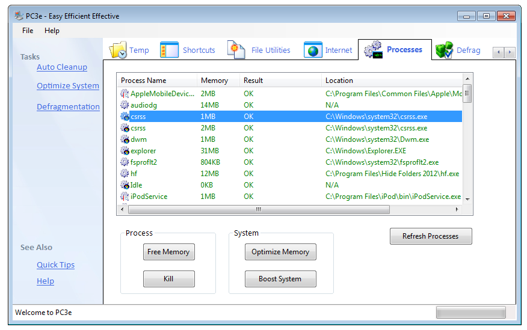Viewport: 527px width, 330px height.
Task: Click the Shortcuts tab icon
Action: click(169, 50)
